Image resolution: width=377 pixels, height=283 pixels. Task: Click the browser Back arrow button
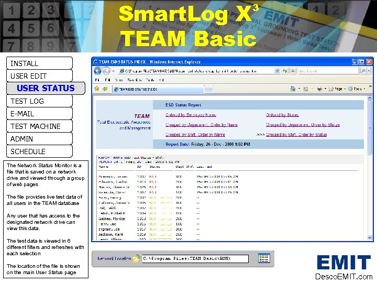97,71
